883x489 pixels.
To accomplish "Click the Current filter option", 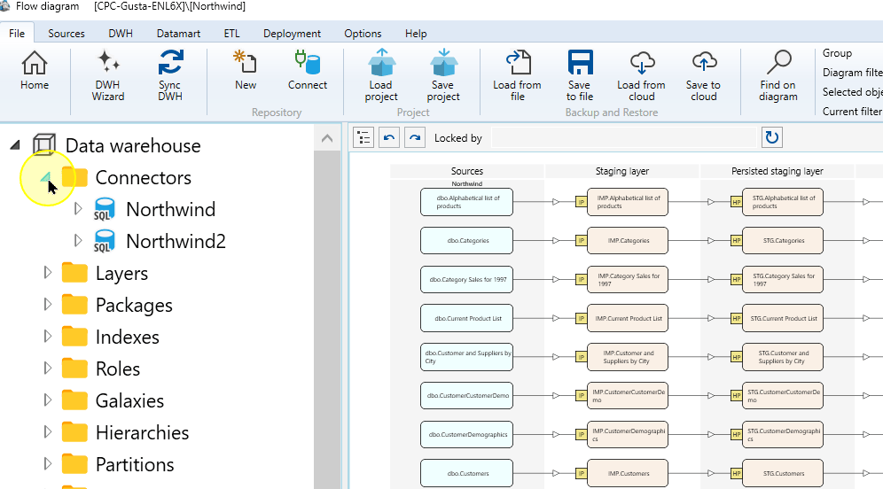I will [852, 112].
